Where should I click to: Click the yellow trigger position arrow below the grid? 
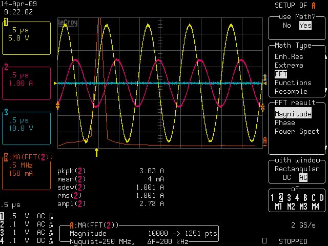(x=96, y=153)
